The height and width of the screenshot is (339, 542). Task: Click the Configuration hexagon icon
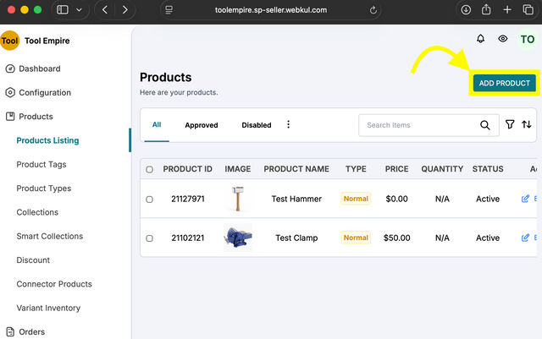point(10,92)
